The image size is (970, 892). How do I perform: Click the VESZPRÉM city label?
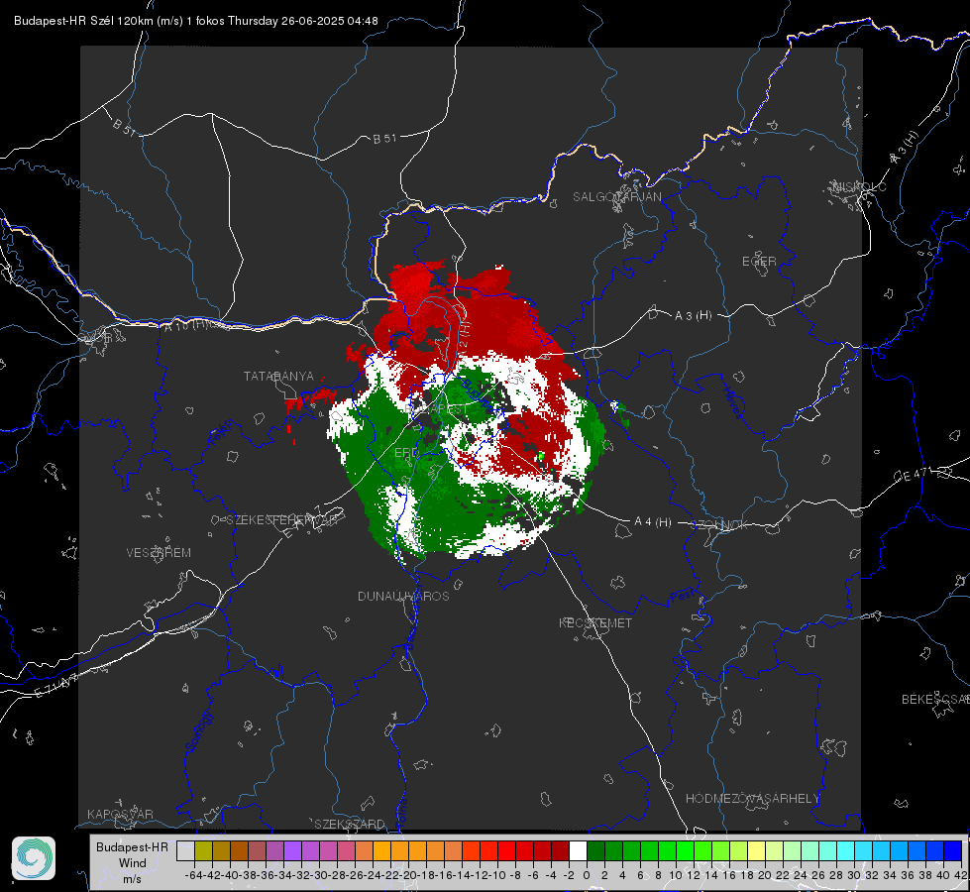(159, 553)
